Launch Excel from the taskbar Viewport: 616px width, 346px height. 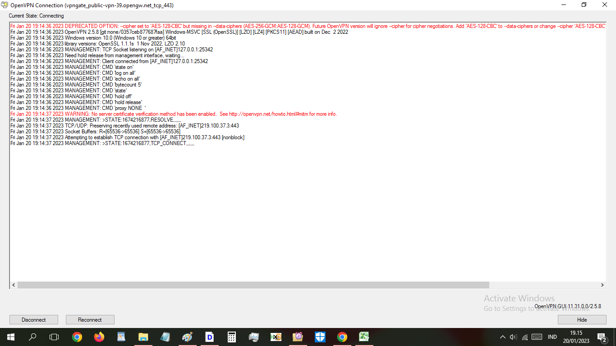pos(363,337)
